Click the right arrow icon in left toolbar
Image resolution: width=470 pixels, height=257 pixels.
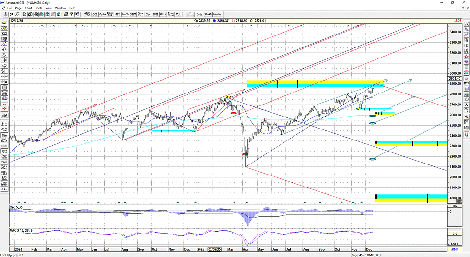point(4,66)
